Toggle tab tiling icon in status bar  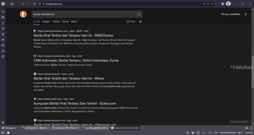(198, 133)
